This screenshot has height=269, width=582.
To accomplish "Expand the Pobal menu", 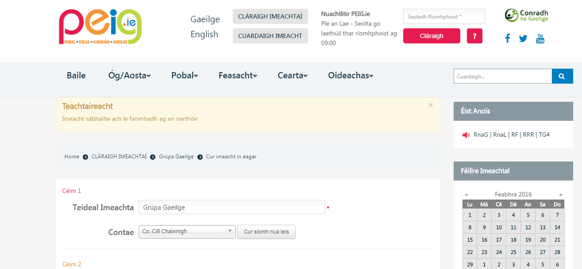I will click(185, 76).
